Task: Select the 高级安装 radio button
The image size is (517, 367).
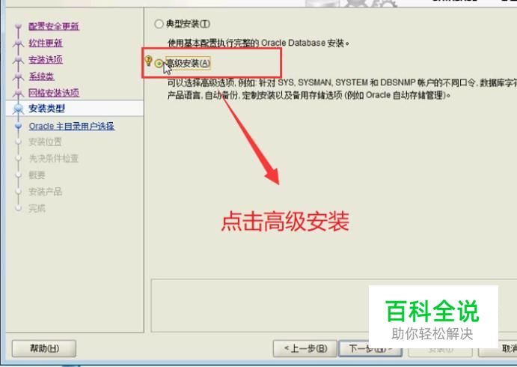Action: [x=159, y=63]
